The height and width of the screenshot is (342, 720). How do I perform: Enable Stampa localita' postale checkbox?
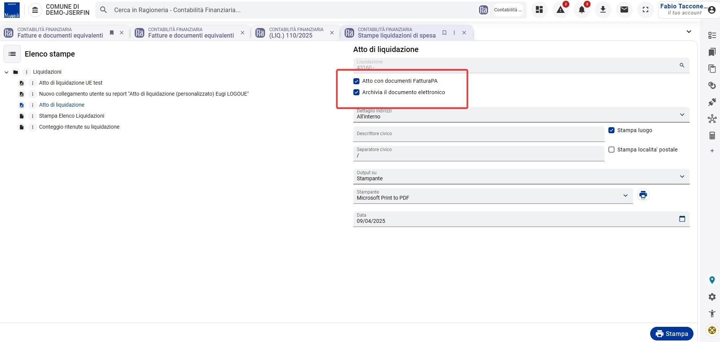click(x=611, y=150)
